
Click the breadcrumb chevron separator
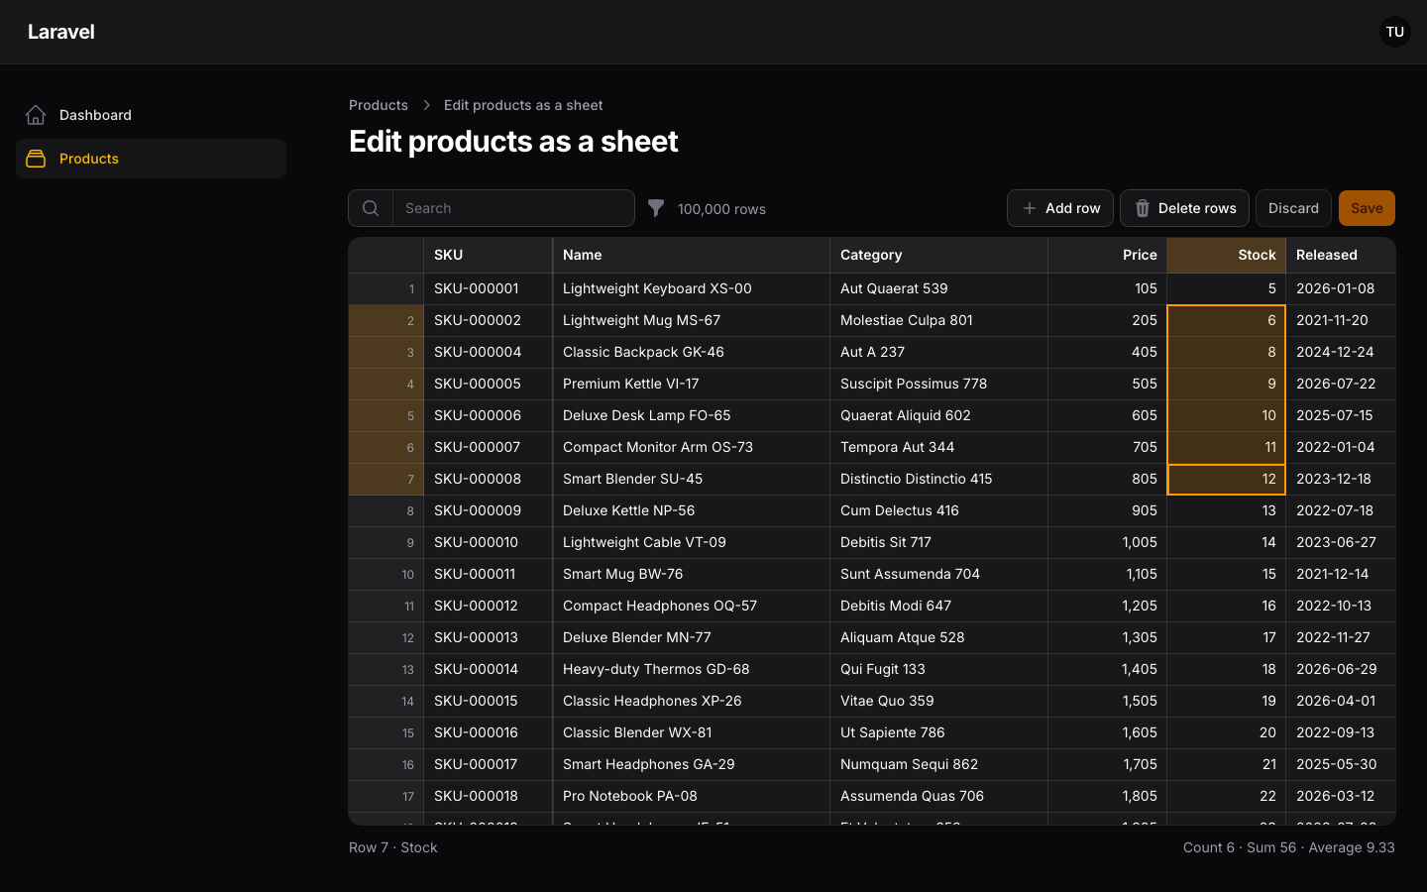click(426, 105)
